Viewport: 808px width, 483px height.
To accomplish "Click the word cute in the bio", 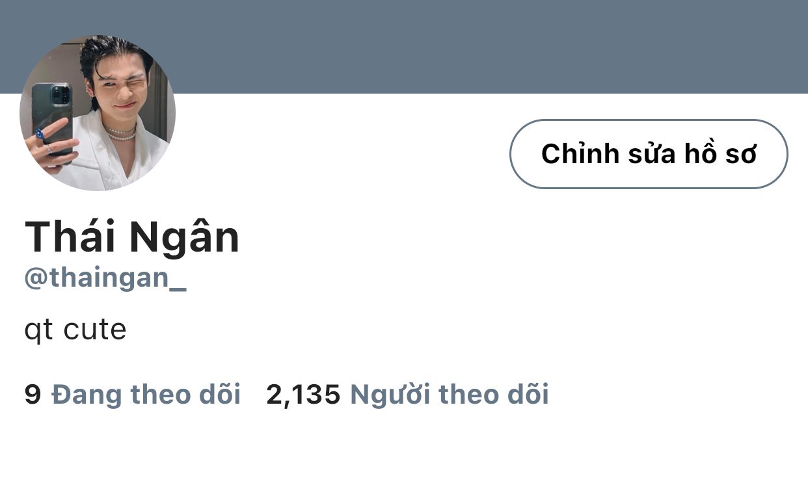I will tap(95, 330).
